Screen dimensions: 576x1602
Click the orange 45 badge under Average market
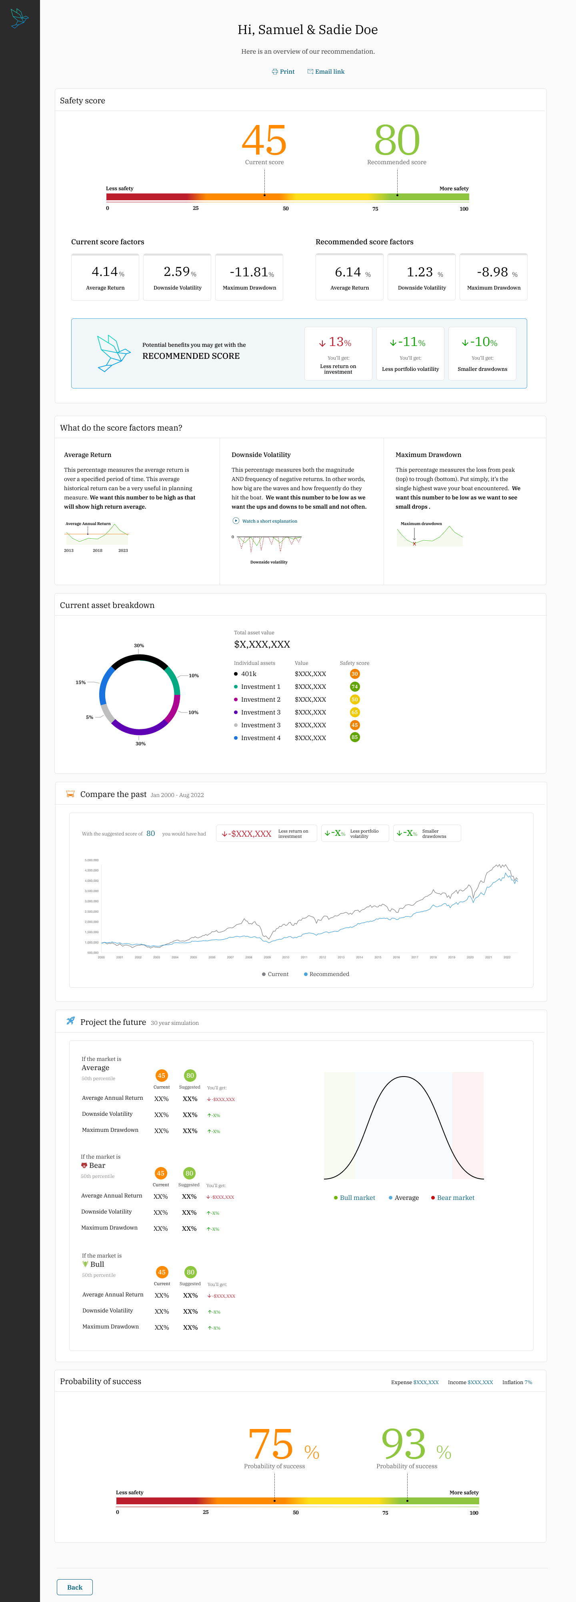click(x=162, y=1076)
